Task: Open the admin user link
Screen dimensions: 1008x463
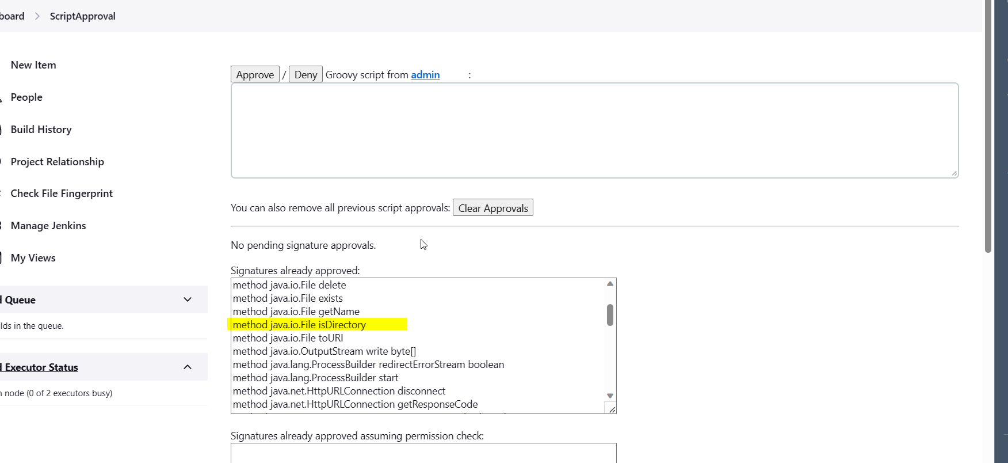Action: [x=425, y=75]
